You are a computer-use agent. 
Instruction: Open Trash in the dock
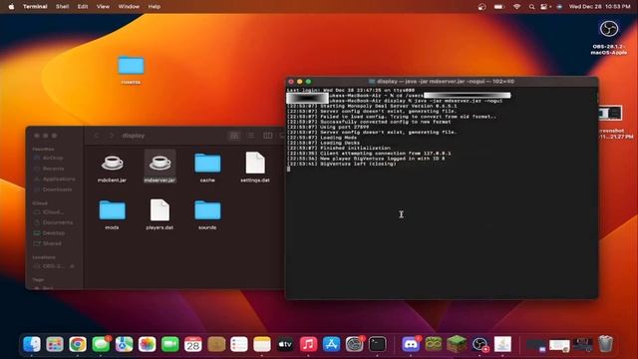point(605,344)
